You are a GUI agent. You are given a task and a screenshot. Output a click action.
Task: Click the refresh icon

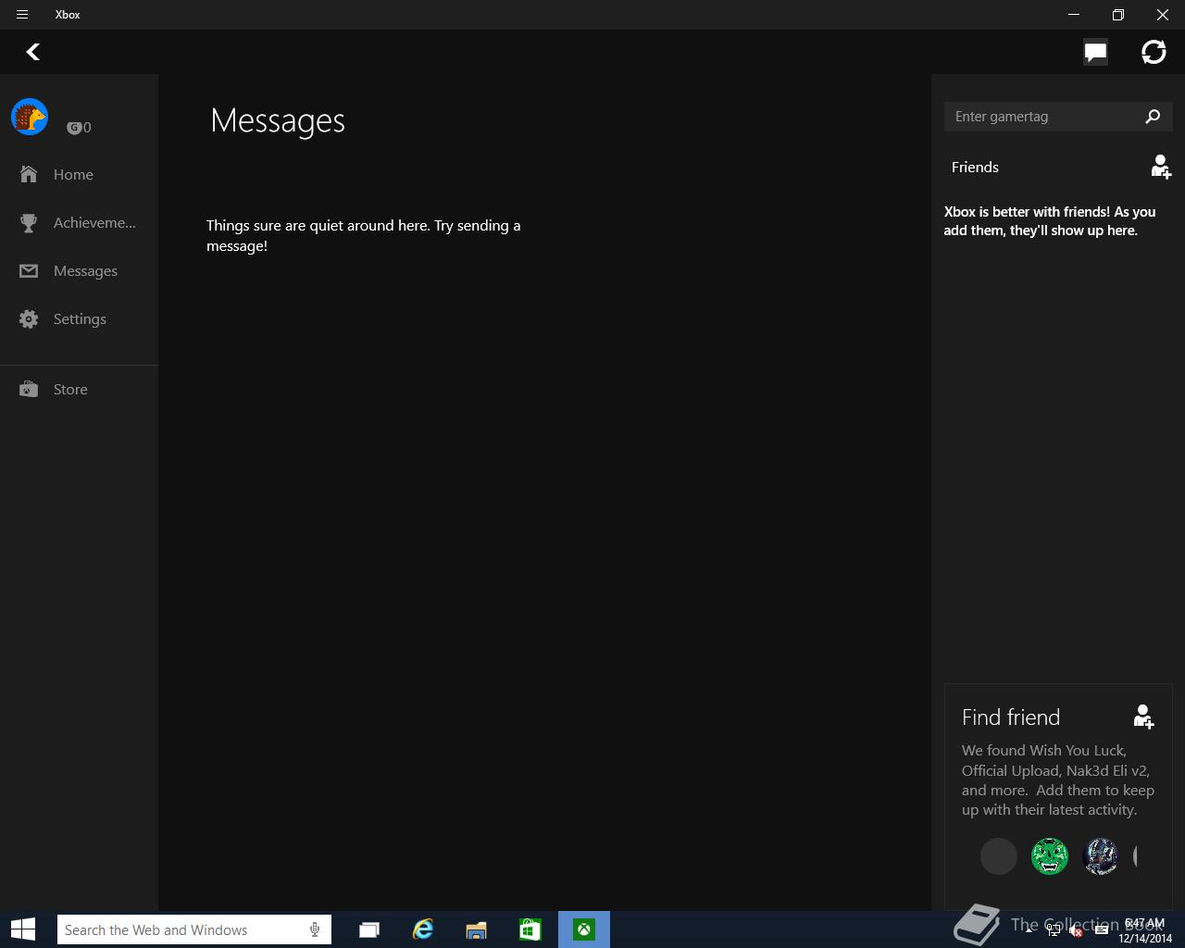click(1154, 52)
